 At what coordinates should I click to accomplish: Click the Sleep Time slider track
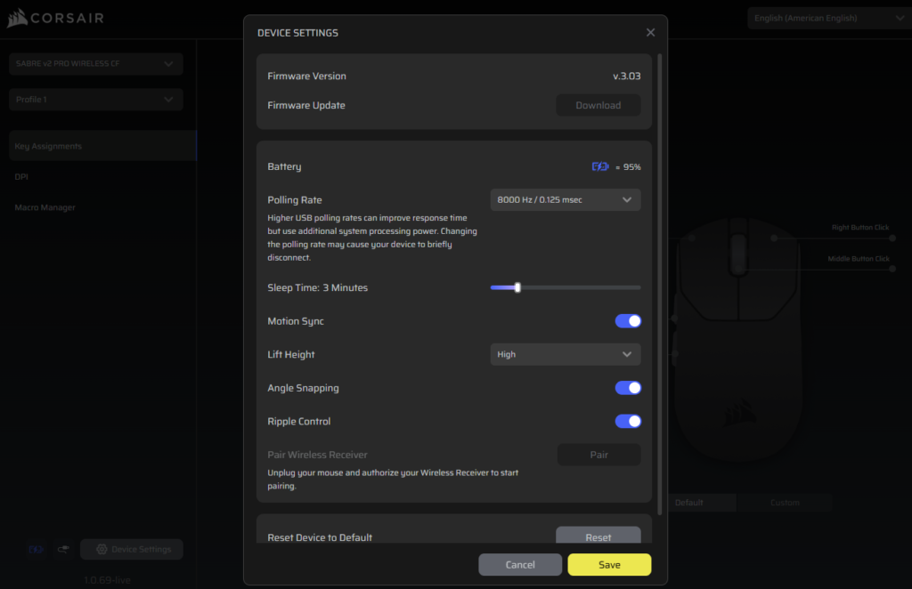[x=579, y=287]
